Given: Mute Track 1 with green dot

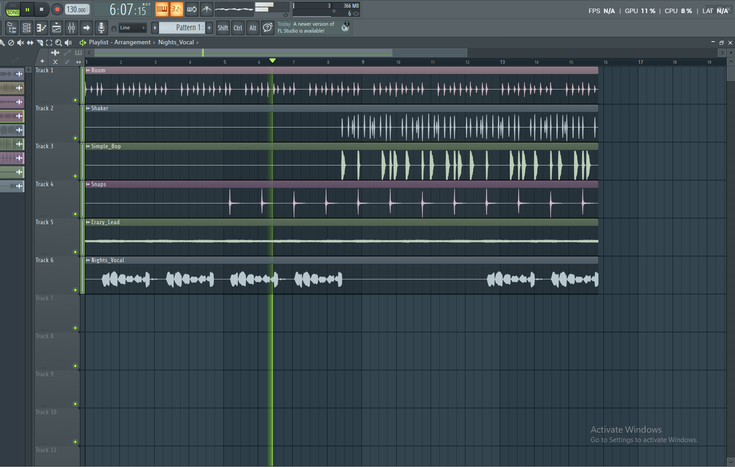Looking at the screenshot, I should 75,100.
